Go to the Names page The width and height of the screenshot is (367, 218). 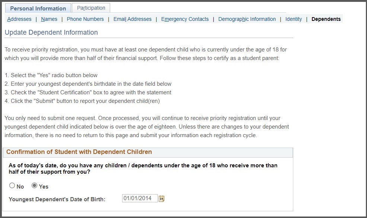(49, 19)
